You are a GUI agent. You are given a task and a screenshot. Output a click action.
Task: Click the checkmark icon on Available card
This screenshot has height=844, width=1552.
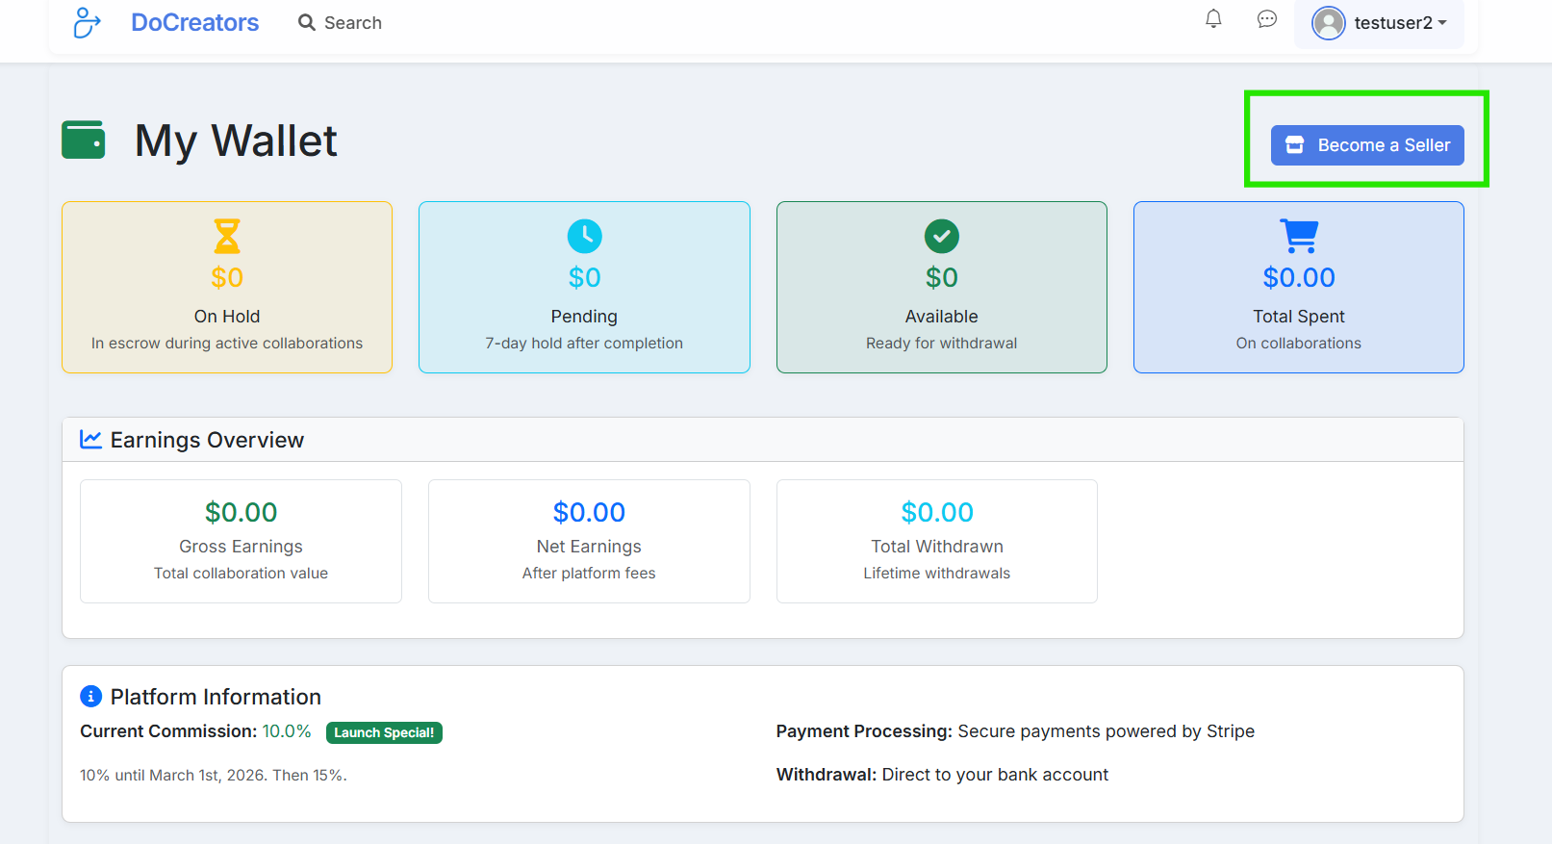[942, 236]
